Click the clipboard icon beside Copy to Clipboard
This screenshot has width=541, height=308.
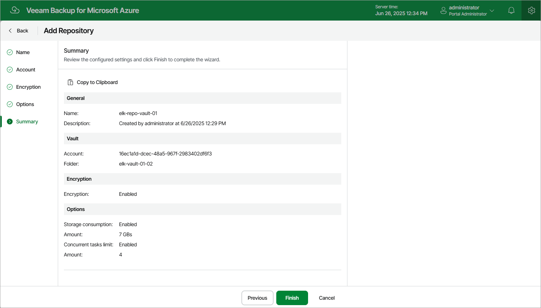(x=70, y=82)
